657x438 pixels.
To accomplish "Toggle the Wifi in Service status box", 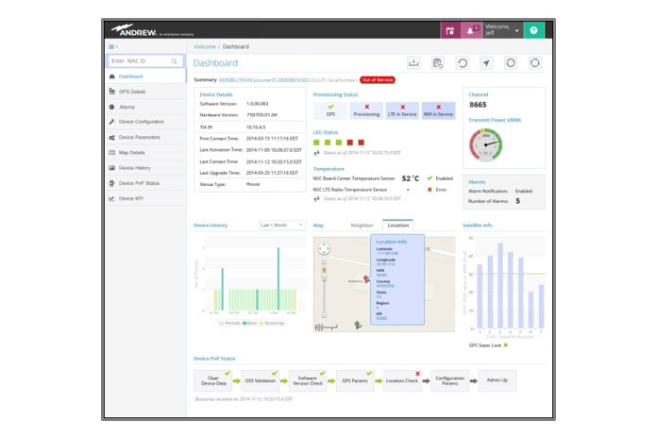I will pyautogui.click(x=438, y=109).
